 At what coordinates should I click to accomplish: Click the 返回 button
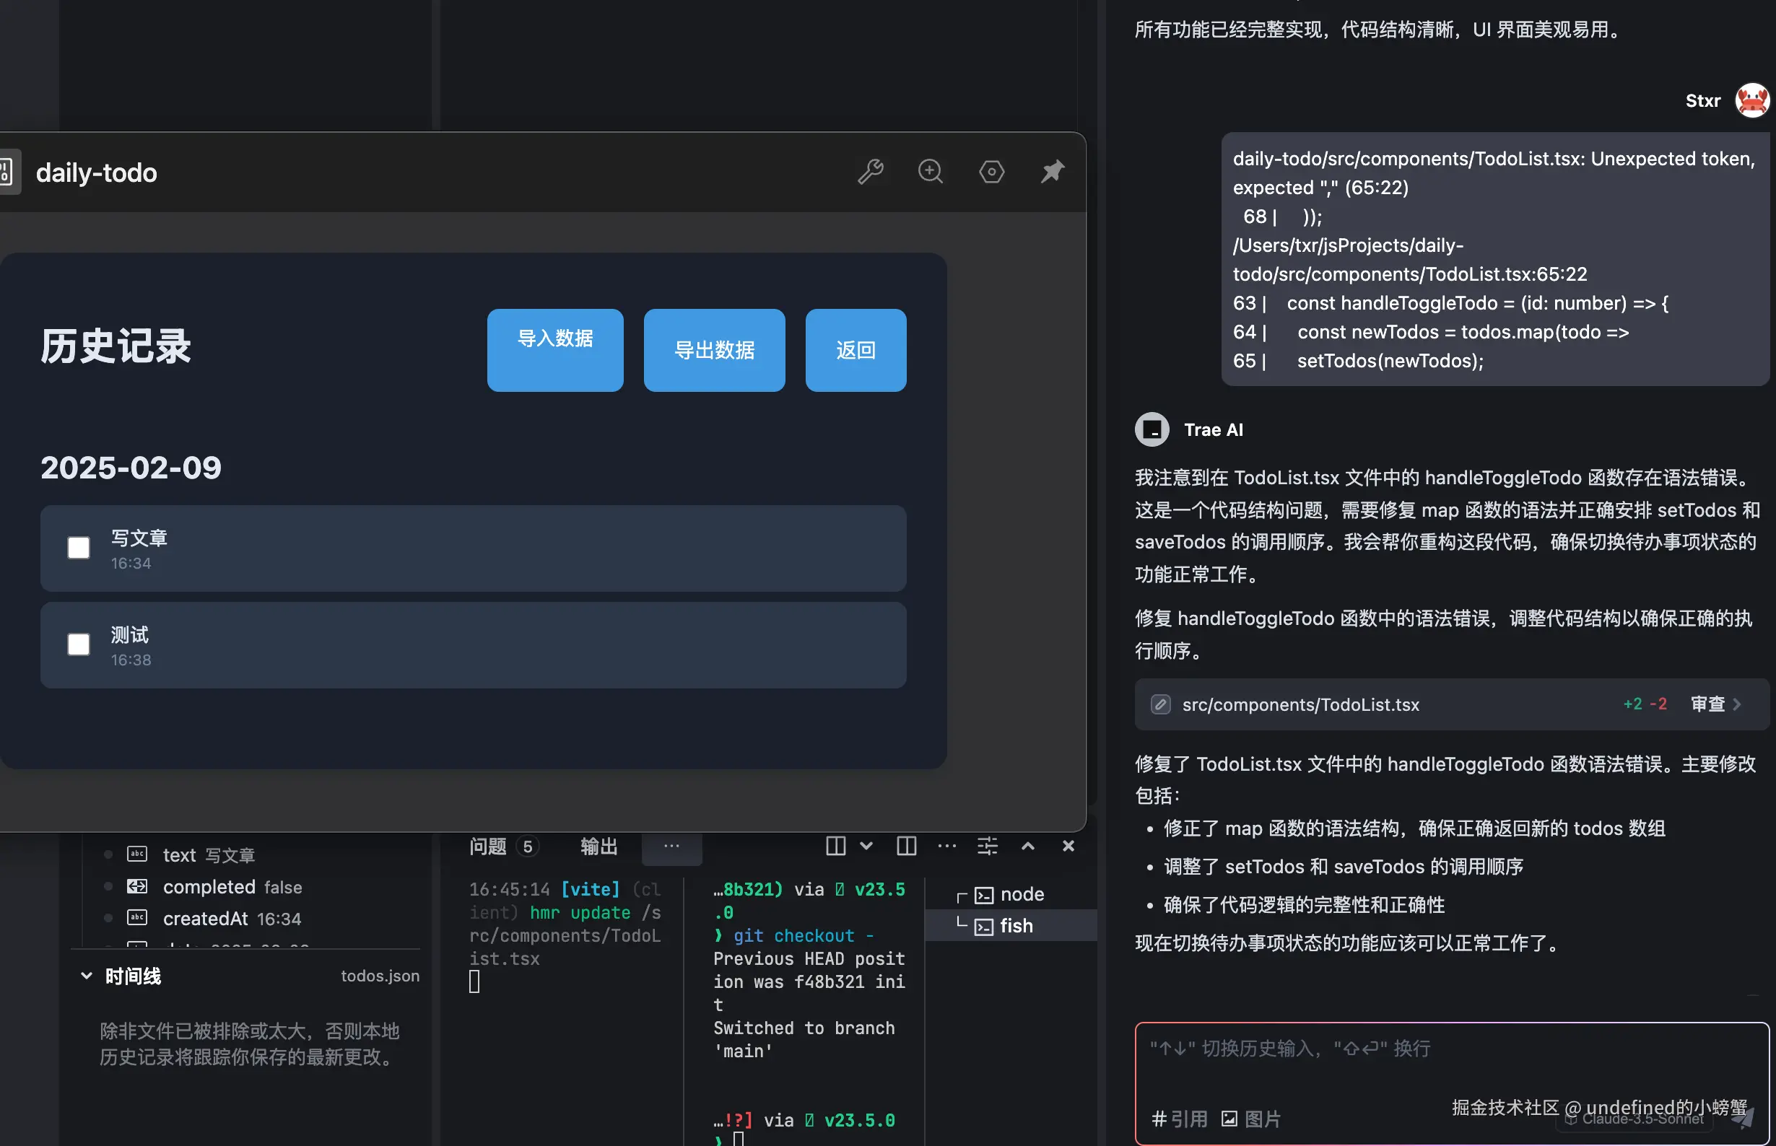click(x=856, y=350)
